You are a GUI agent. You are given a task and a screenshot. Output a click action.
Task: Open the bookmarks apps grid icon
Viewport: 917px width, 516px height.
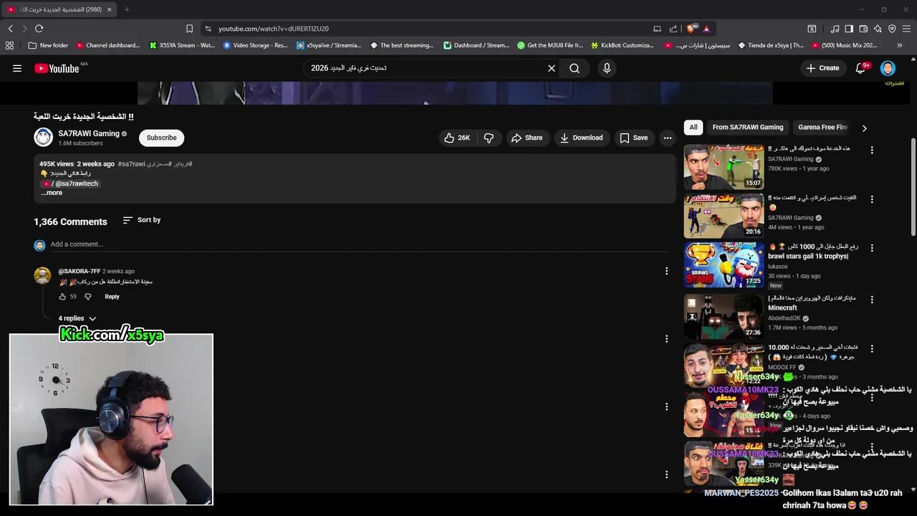tap(9, 45)
